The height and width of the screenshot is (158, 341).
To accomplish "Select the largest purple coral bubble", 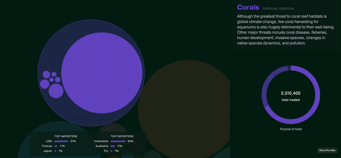I will coord(102,73).
